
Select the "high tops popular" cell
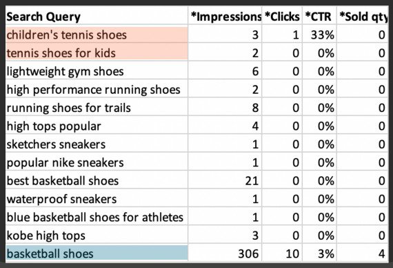97,126
